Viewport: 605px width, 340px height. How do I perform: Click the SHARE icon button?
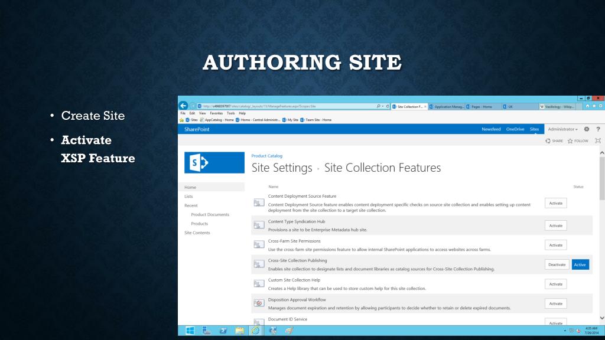pos(554,140)
